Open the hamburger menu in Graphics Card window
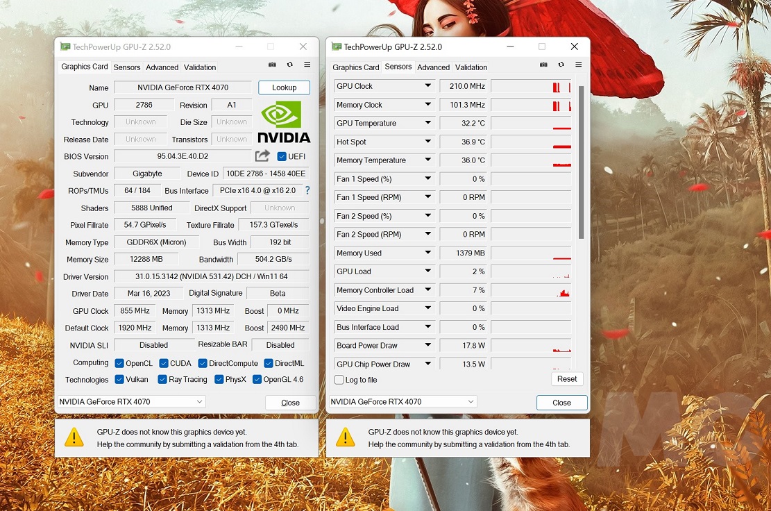 tap(307, 65)
